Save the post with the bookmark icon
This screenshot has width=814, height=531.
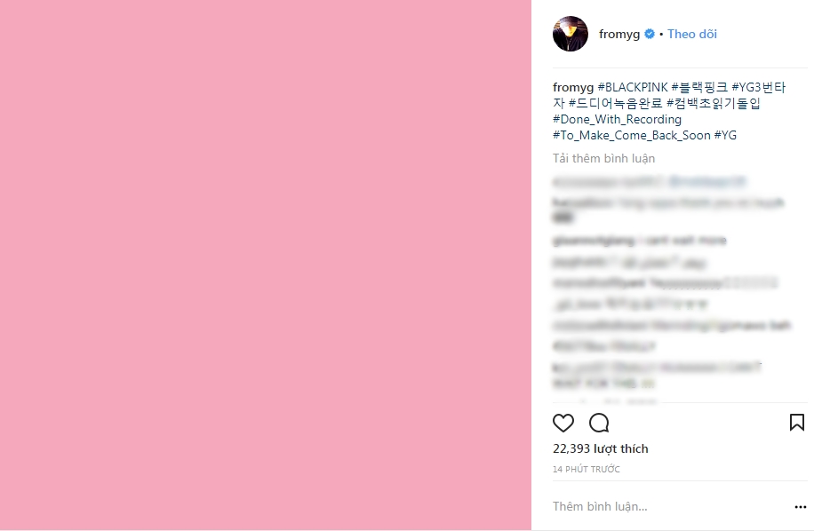[797, 423]
